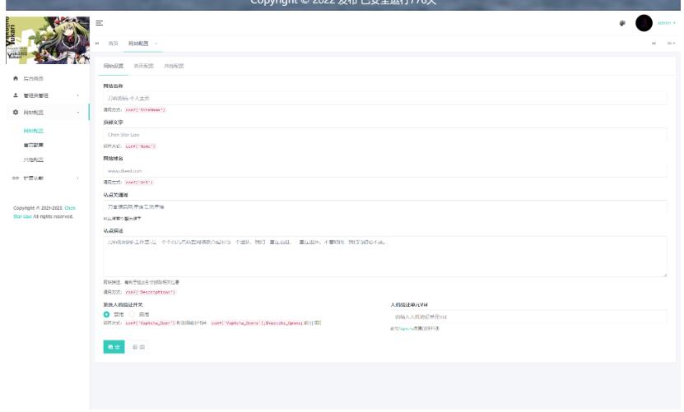Click the green submit button
Image resolution: width=684 pixels, height=412 pixels.
point(114,347)
